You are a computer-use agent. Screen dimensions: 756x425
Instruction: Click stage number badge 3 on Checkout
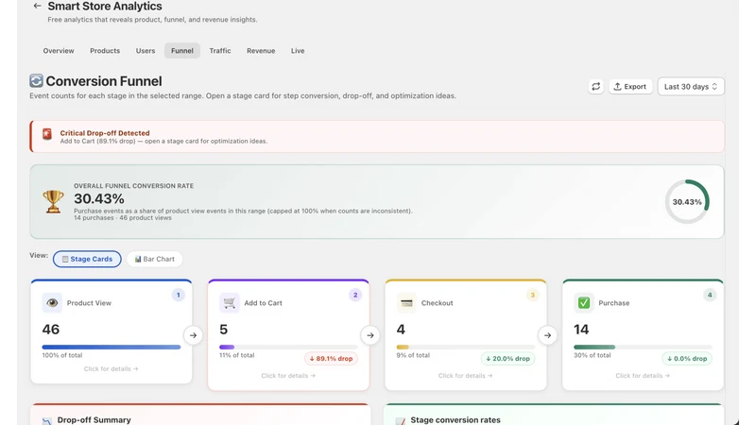(x=532, y=295)
